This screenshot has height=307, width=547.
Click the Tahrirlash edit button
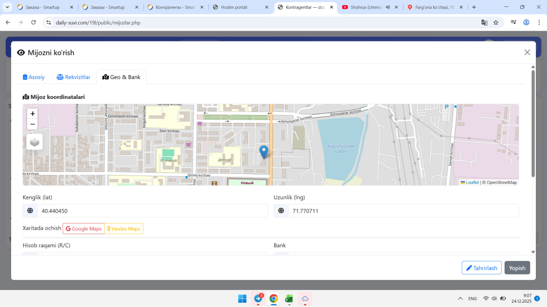pyautogui.click(x=481, y=268)
